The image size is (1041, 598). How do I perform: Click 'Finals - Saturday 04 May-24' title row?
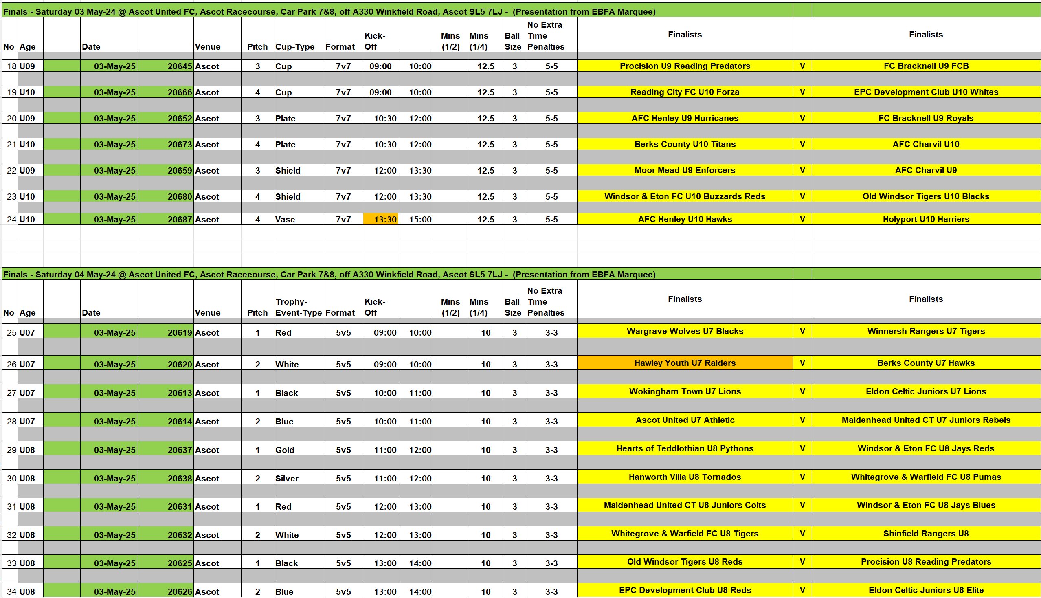(x=397, y=274)
